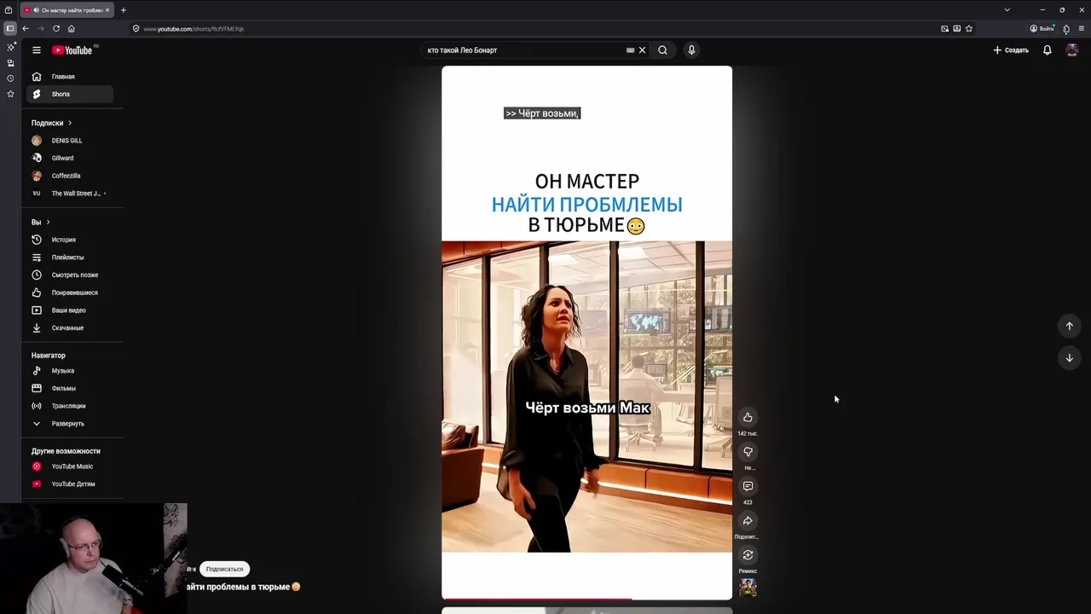Image resolution: width=1091 pixels, height=614 pixels.
Task: Bookmark the page with star
Action: pyautogui.click(x=969, y=28)
